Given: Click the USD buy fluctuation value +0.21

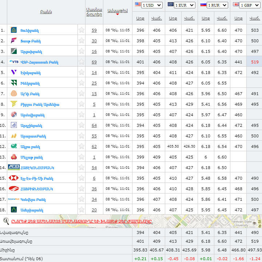Looking at the screenshot, I should click(140, 259).
